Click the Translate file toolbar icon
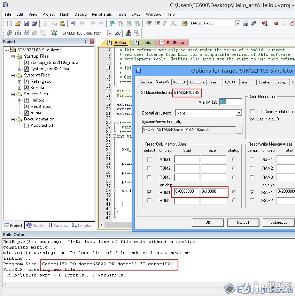This screenshot has width=295, height=296. tap(9, 33)
